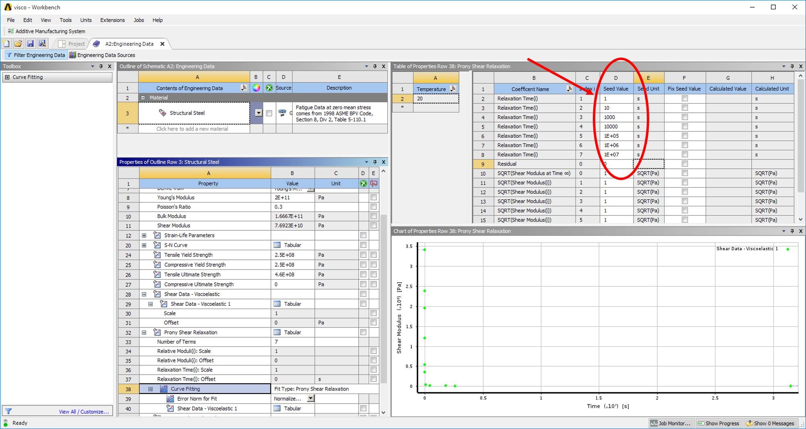Open the Tools menu
806x429 pixels.
coord(66,20)
